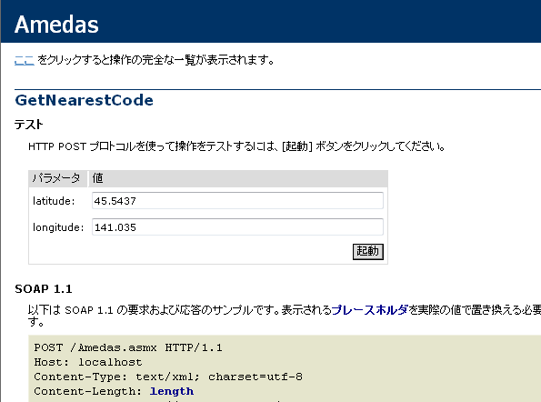Click the SOAP 1.1 heading
The image size is (541, 402).
pyautogui.click(x=44, y=289)
